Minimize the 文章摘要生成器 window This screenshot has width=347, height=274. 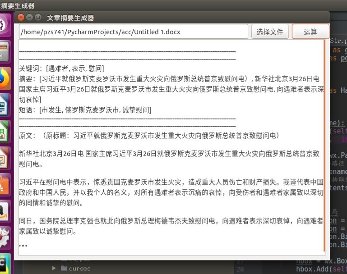point(29,17)
